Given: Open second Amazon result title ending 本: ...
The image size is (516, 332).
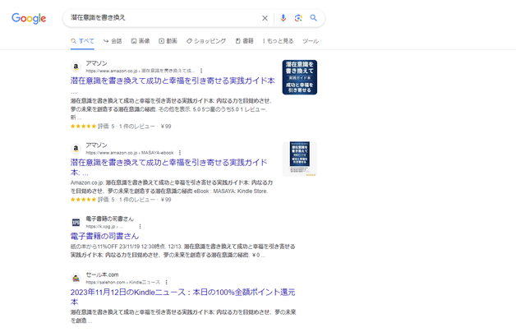Looking at the screenshot, I should pyautogui.click(x=168, y=167).
